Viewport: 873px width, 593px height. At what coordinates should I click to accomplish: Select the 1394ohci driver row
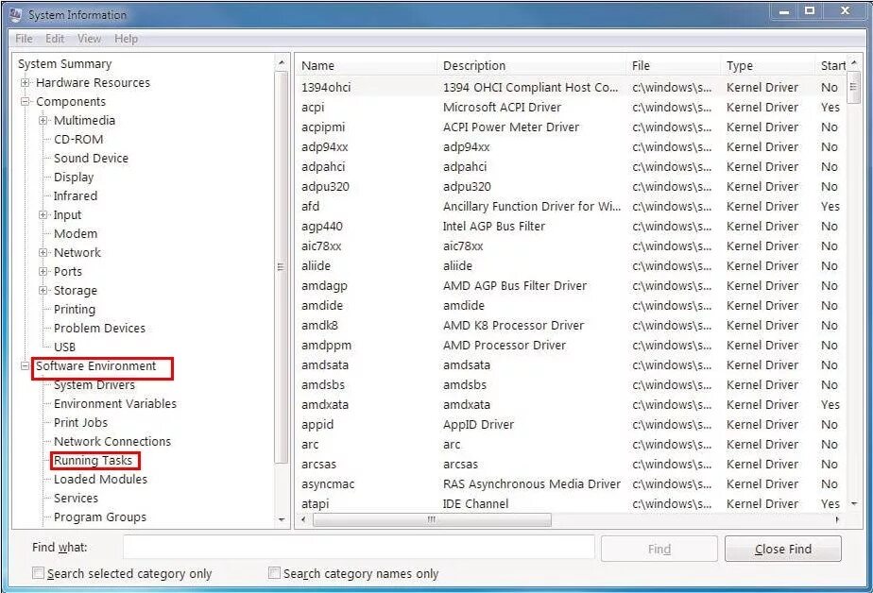tap(571, 87)
